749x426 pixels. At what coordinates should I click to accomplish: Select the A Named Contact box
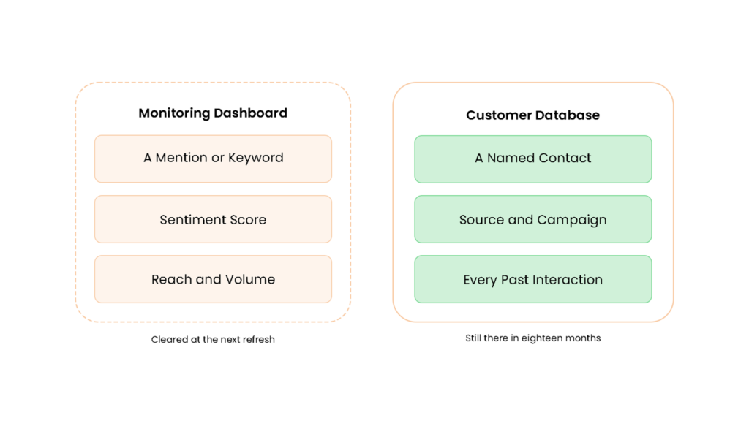point(533,159)
